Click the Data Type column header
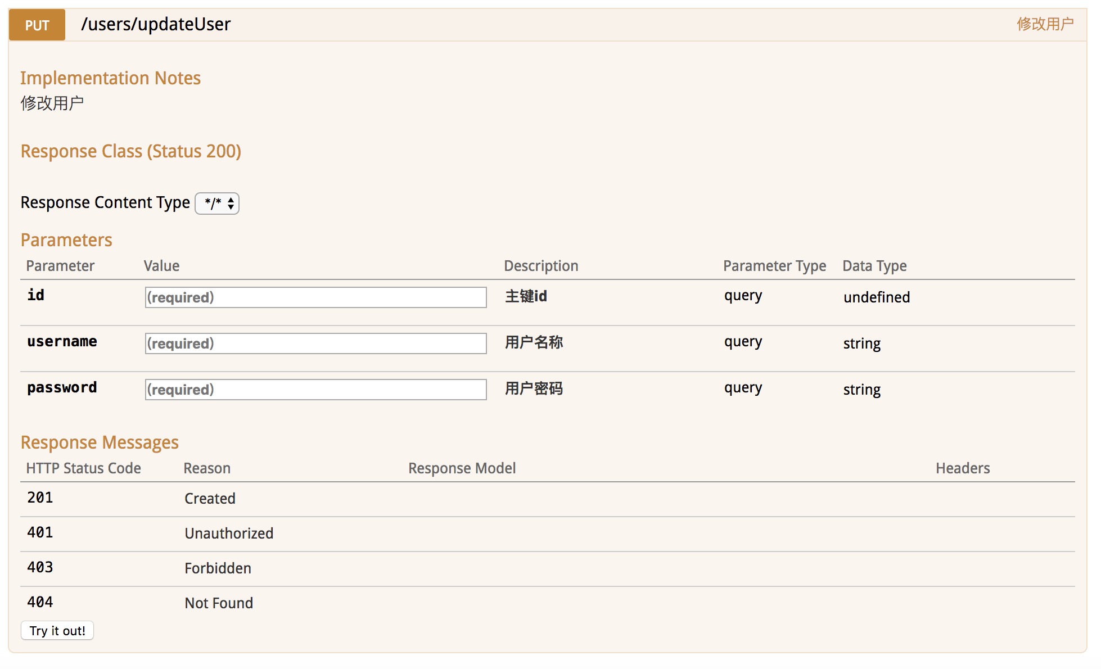 [874, 266]
